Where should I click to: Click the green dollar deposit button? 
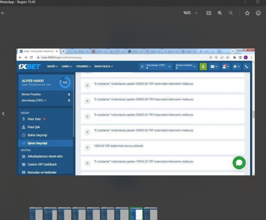(x=203, y=67)
